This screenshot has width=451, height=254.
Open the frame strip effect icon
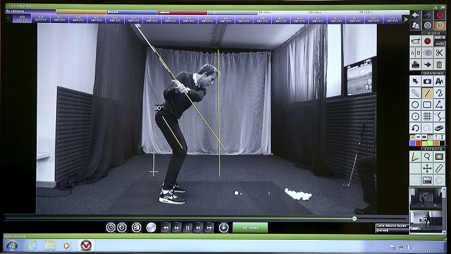pos(427,181)
